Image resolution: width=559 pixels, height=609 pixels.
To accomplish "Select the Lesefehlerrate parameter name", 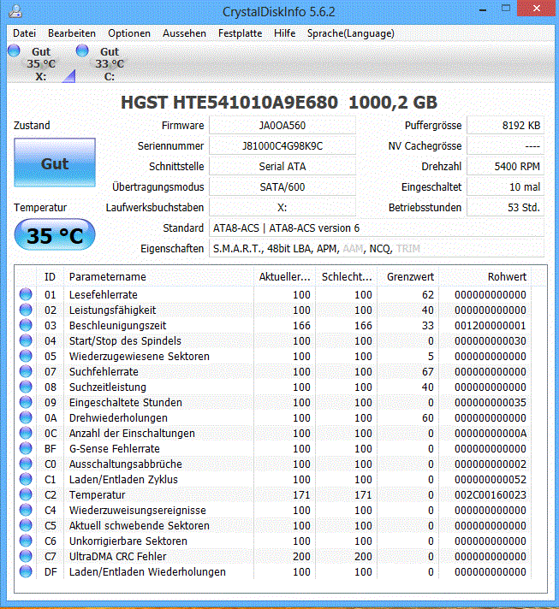I will [104, 295].
